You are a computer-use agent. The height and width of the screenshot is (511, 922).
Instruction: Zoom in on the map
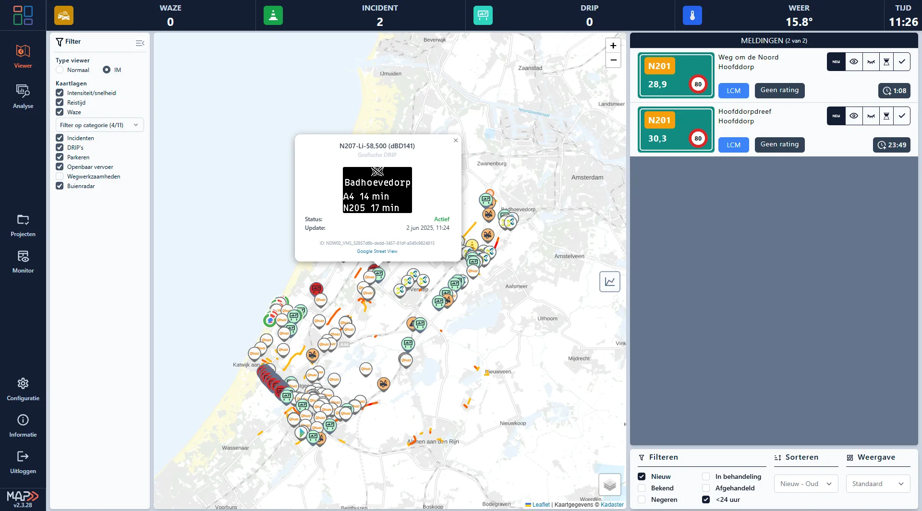tap(613, 46)
